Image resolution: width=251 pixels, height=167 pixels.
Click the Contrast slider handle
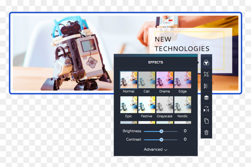161,140
